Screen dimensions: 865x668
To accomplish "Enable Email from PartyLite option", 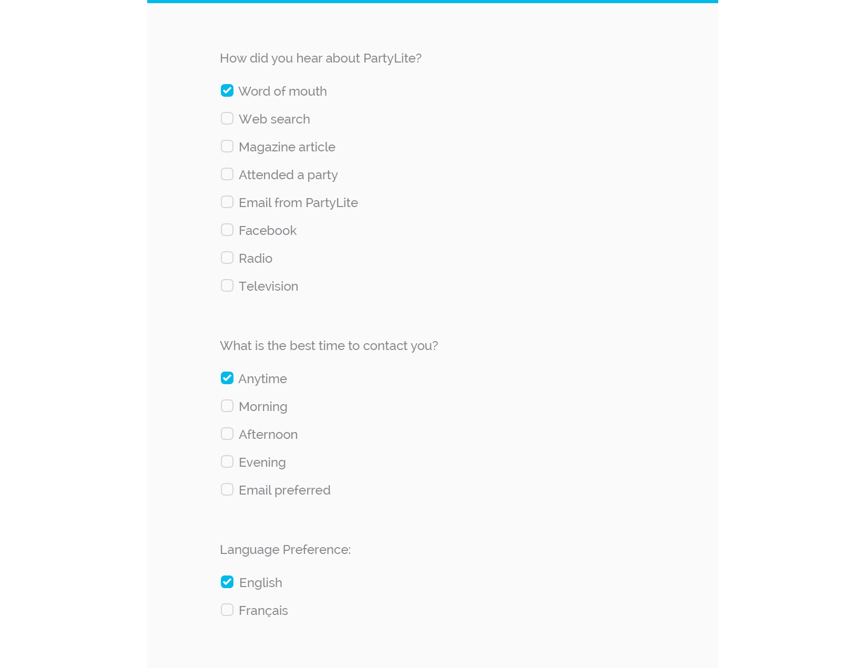I will point(227,202).
